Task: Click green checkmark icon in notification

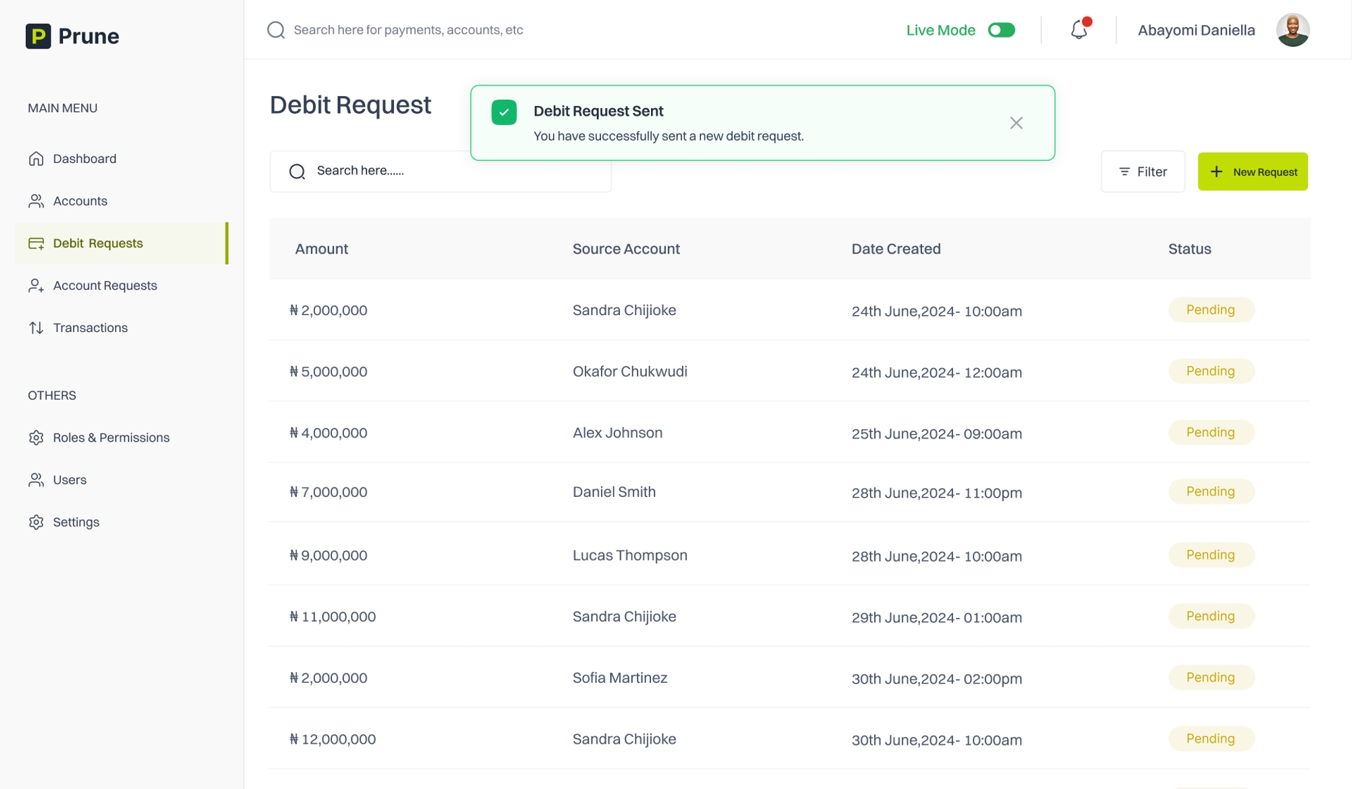Action: pyautogui.click(x=504, y=112)
